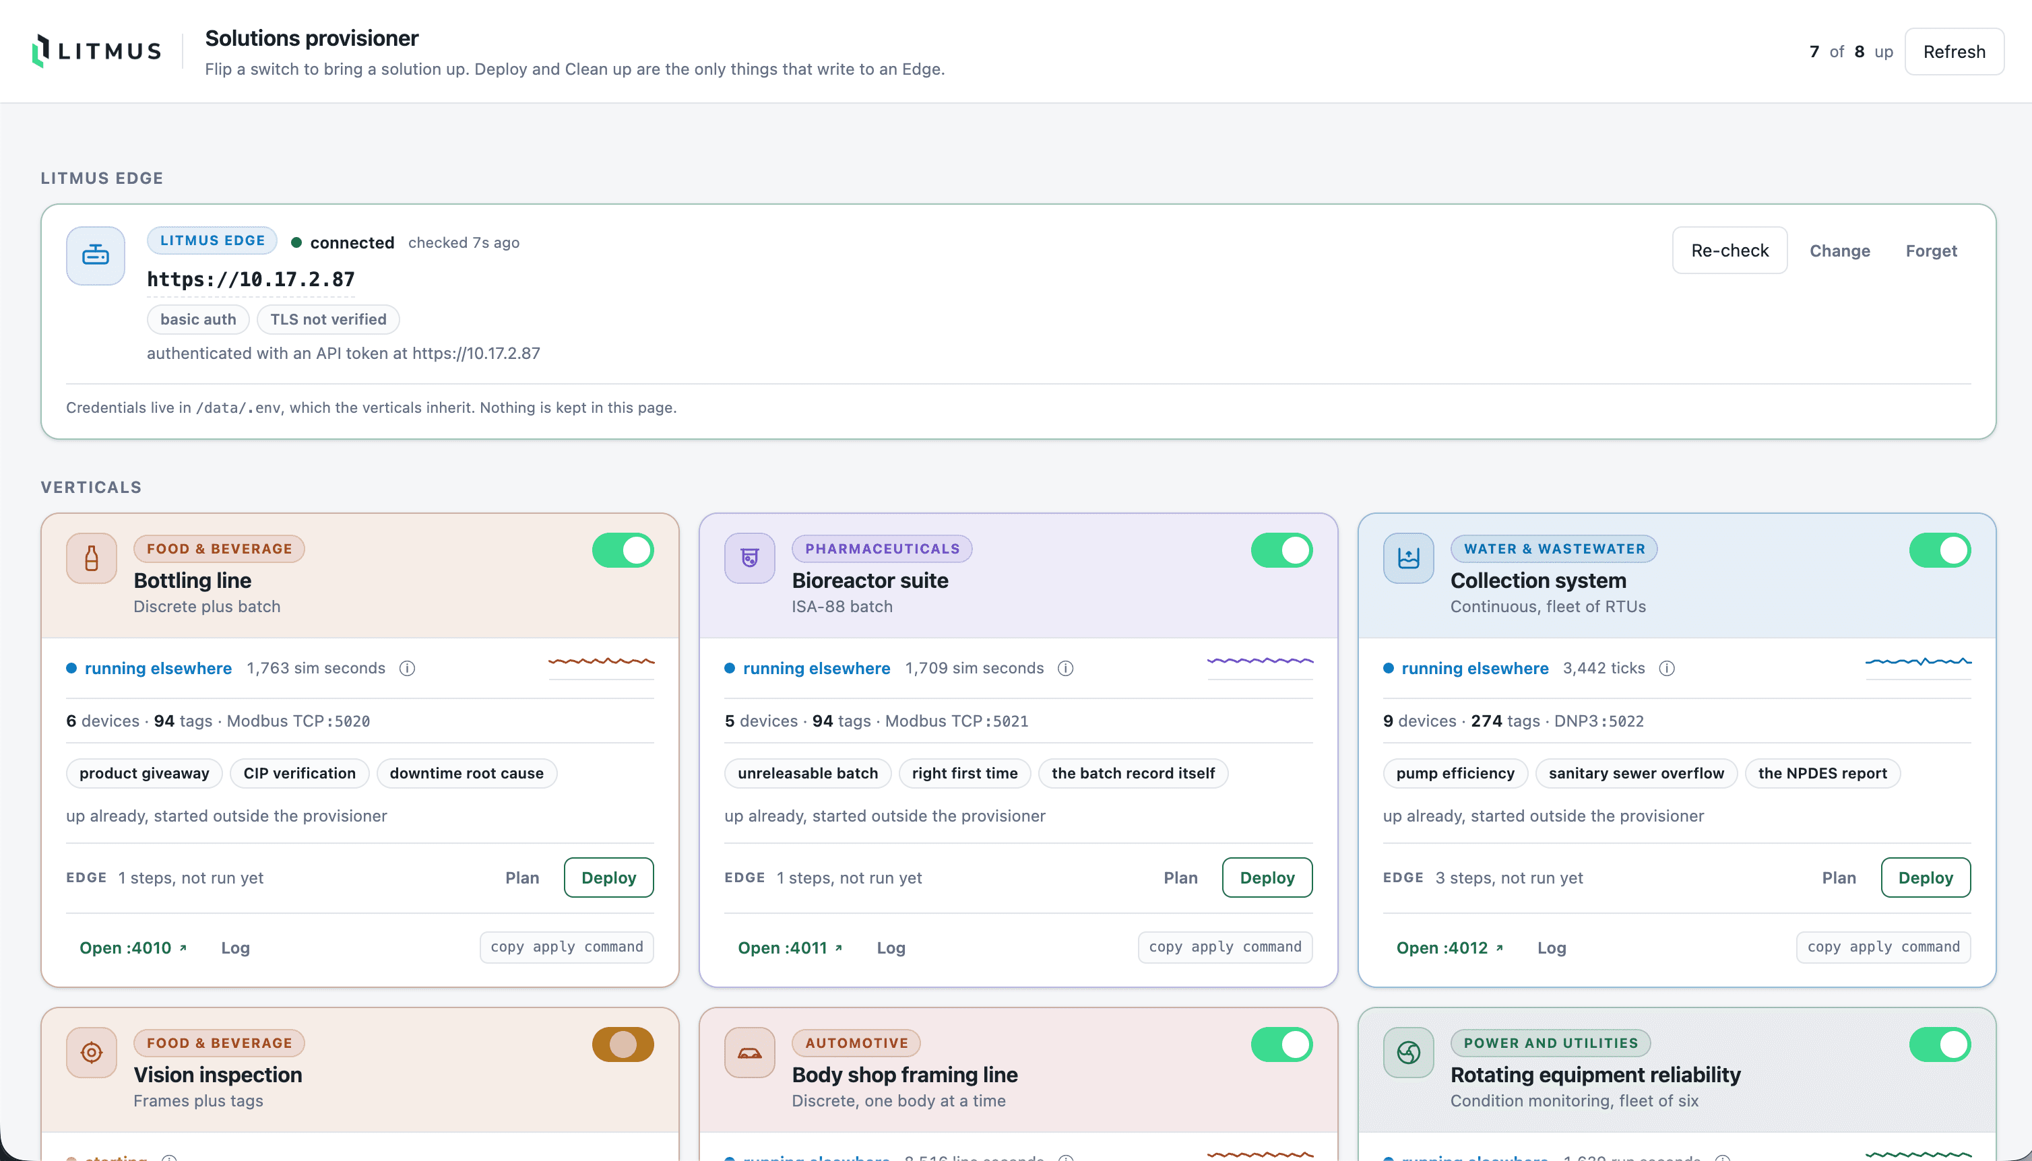Click 'running elsewhere' on Bottling line card
2032x1161 pixels.
tap(158, 668)
